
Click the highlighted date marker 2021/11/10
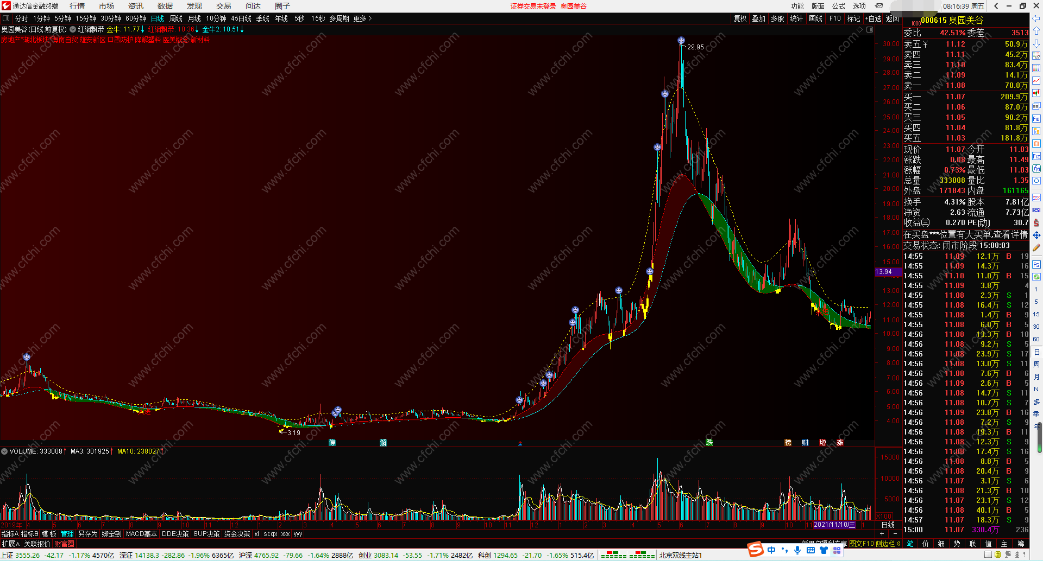click(834, 525)
